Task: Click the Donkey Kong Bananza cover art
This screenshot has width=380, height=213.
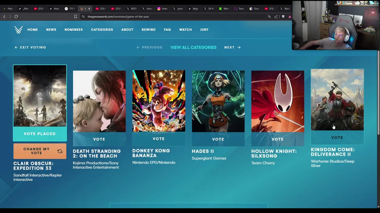Action: click(159, 101)
